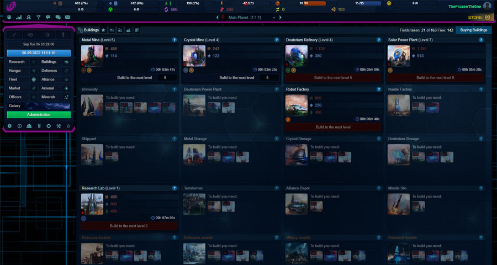The height and width of the screenshot is (265, 497).
Task: Open the double speech-bubble forum icon
Action: click(58, 18)
